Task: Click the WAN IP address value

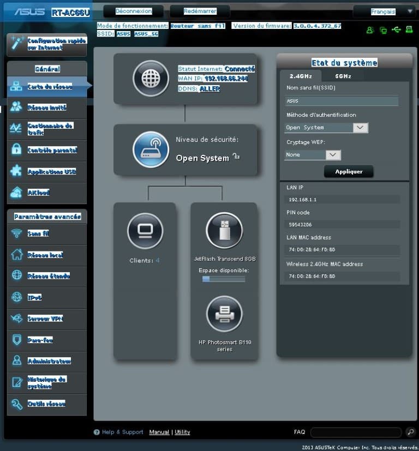Action: point(226,79)
